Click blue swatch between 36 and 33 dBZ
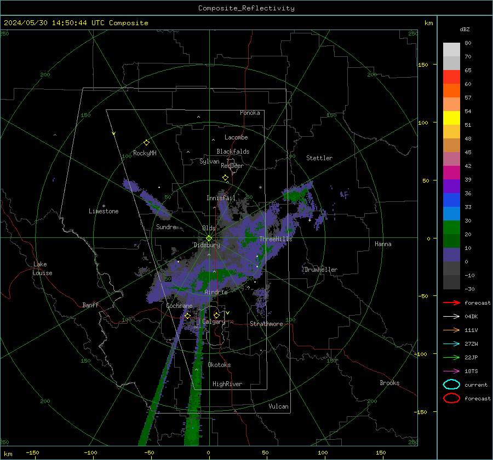Viewport: 493px width, 460px height. coord(451,200)
